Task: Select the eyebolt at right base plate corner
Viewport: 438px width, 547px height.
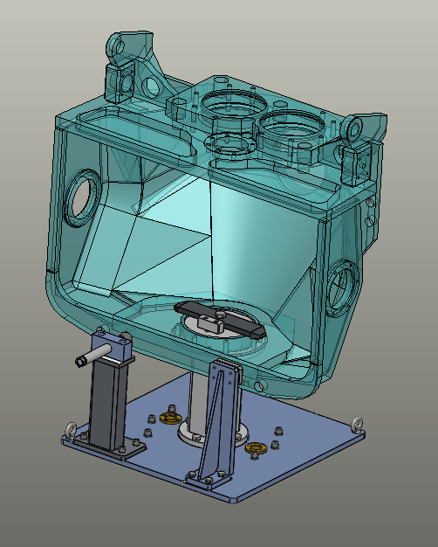Action: [358, 424]
